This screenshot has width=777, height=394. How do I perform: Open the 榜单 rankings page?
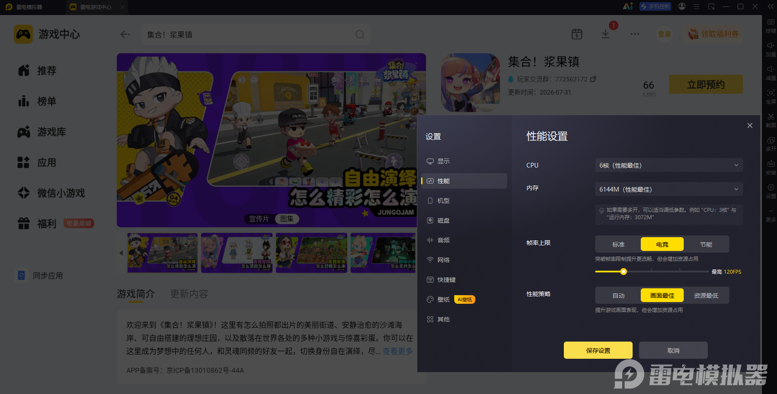tap(37, 101)
